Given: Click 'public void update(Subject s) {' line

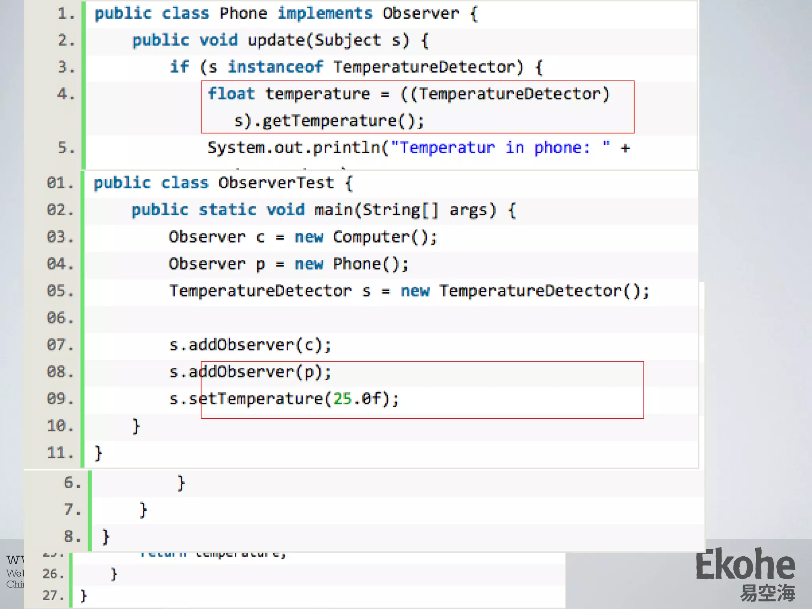Looking at the screenshot, I should tap(280, 40).
